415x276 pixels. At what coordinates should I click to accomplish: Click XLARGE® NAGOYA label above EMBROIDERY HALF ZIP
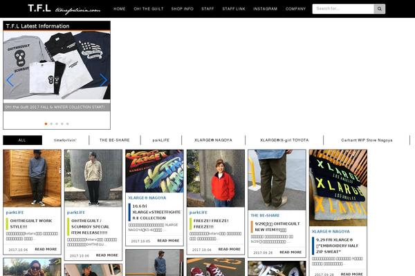pyautogui.click(x=331, y=231)
